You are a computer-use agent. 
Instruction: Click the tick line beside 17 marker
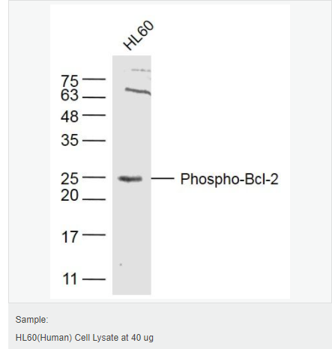click(x=94, y=235)
